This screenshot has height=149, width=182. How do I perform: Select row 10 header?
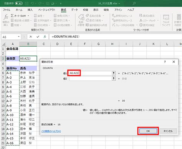(3, 92)
